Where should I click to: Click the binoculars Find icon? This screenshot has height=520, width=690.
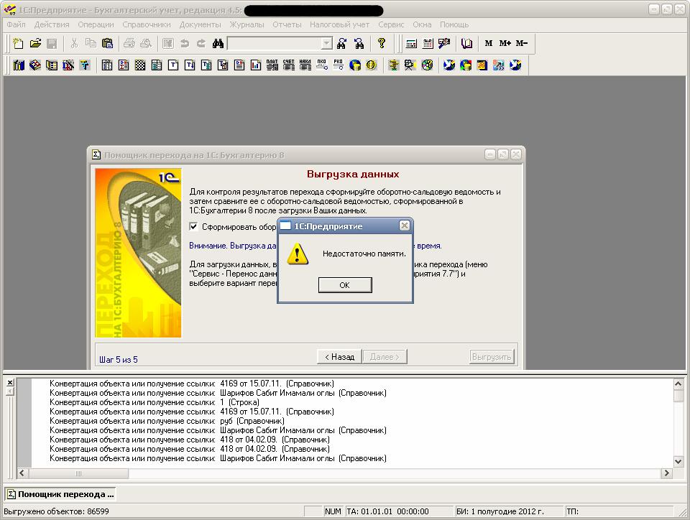(218, 43)
